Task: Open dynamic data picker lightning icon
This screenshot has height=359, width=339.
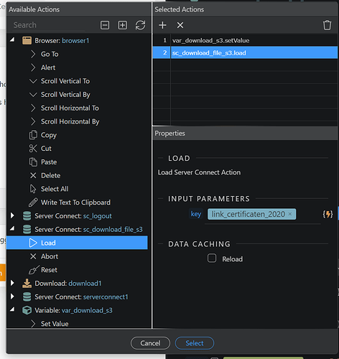Action: point(328,214)
